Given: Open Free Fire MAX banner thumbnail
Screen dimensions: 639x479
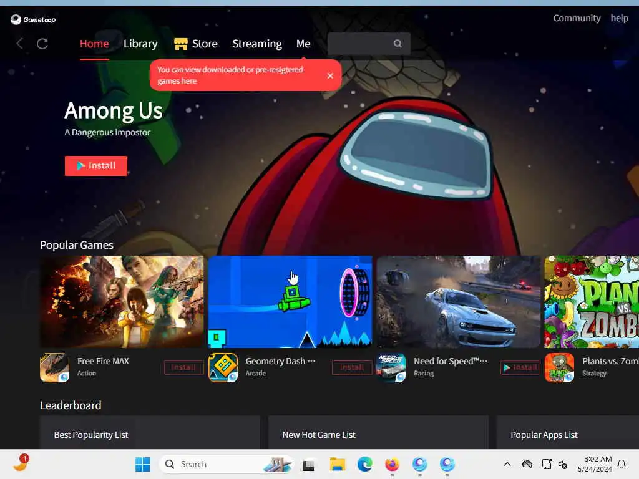Looking at the screenshot, I should click(122, 302).
